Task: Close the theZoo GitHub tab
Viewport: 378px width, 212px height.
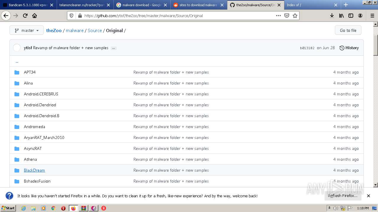Action: coord(279,5)
